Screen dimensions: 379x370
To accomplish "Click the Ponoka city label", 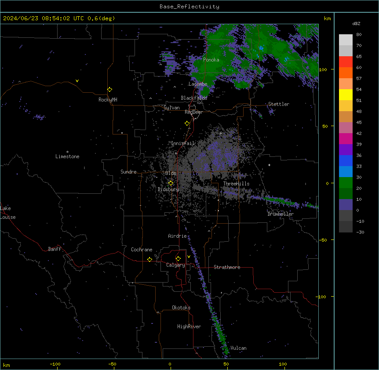I will tap(211, 60).
